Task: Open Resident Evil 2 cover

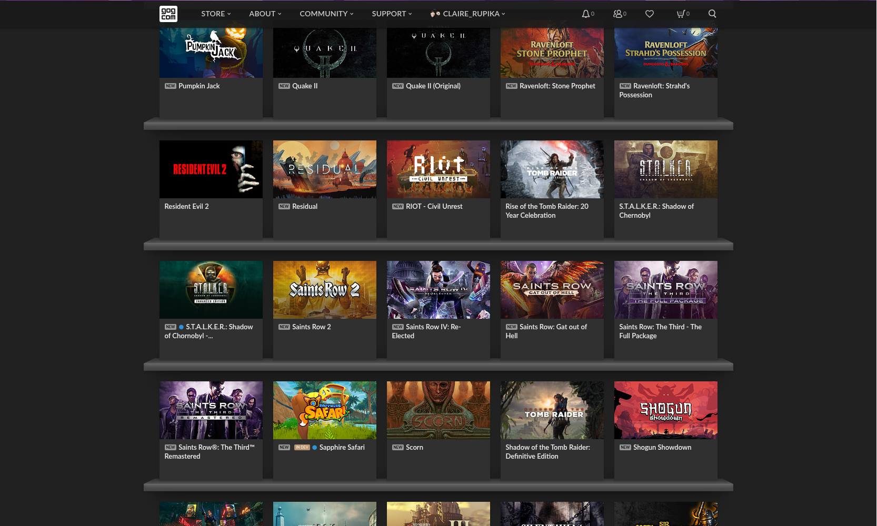Action: pos(211,169)
